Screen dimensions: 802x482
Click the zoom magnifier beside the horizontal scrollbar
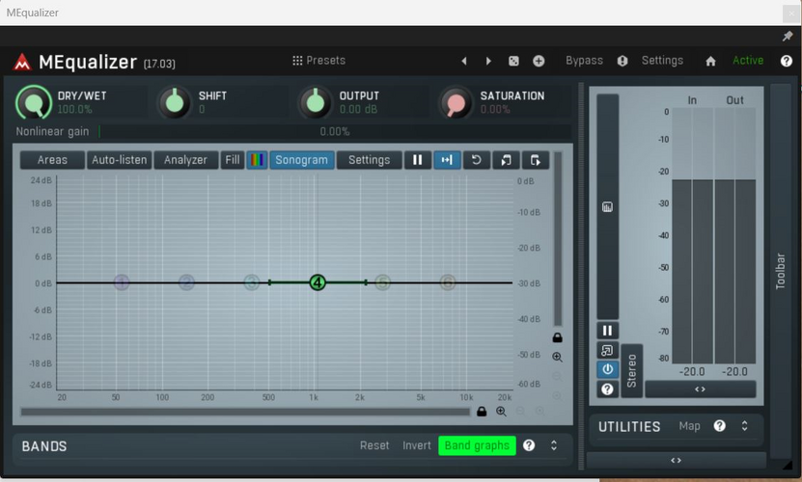click(501, 412)
